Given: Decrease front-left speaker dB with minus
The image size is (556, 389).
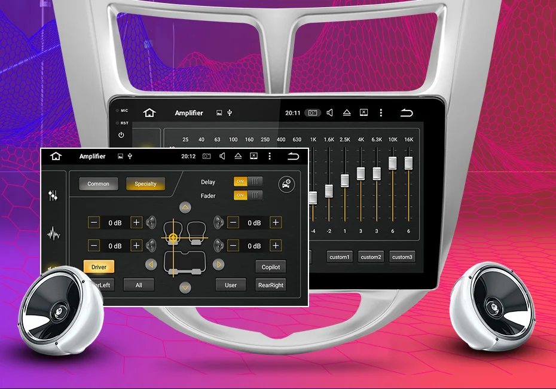Looking at the screenshot, I should coord(94,223).
